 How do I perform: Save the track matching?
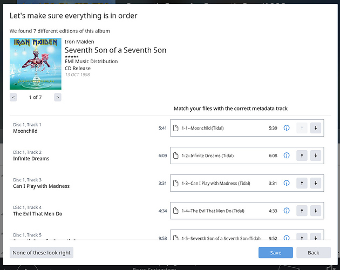pyautogui.click(x=276, y=253)
